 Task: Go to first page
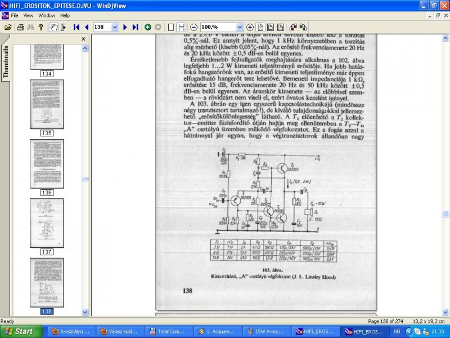pos(76,27)
